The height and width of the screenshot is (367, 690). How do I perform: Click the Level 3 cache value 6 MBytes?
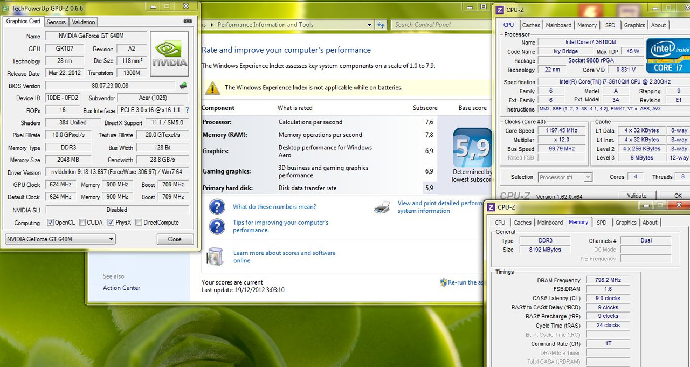641,158
